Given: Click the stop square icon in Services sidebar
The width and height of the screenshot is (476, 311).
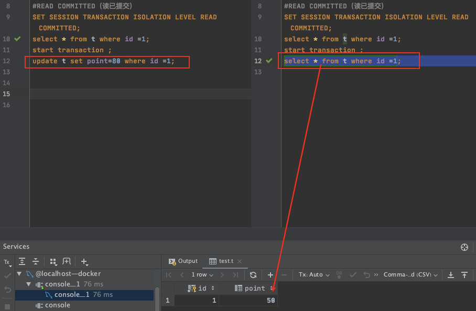Looking at the screenshot, I should (7, 307).
